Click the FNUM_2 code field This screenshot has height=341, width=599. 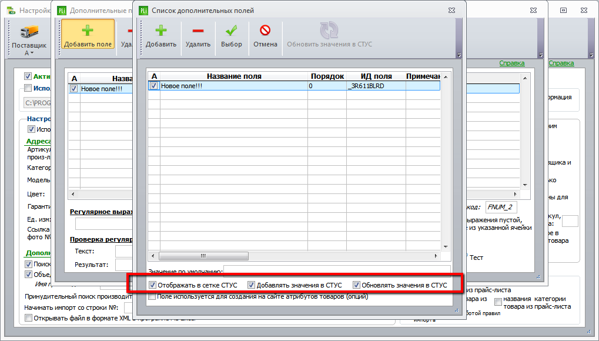(501, 207)
